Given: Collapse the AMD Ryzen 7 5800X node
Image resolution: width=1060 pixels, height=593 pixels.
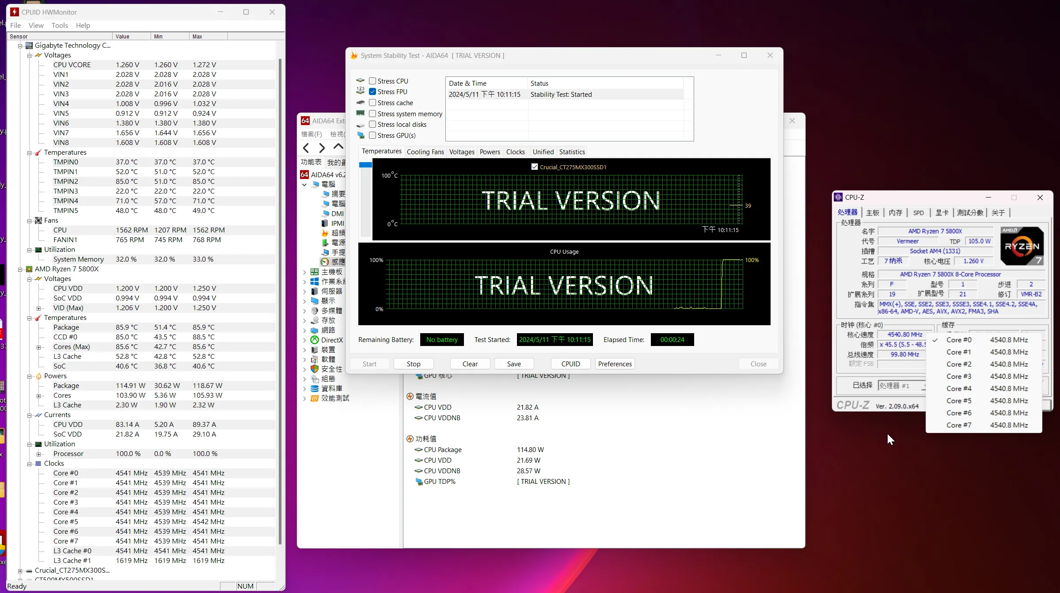Looking at the screenshot, I should click(20, 269).
